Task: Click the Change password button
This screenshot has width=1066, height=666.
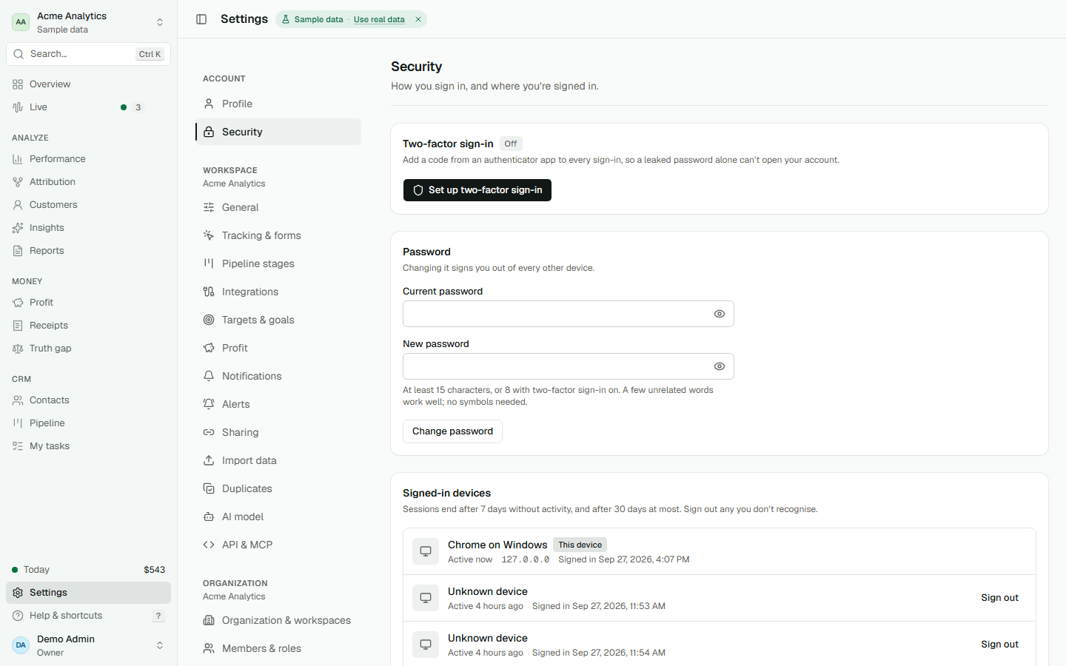Action: click(452, 431)
